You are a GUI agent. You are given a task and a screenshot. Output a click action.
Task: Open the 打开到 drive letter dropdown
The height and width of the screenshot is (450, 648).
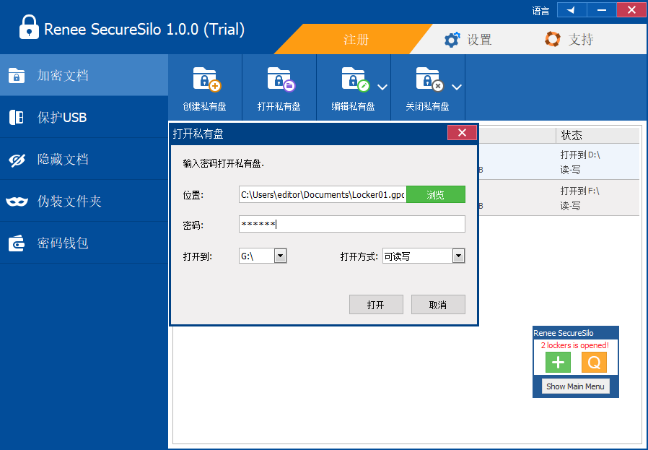point(280,256)
